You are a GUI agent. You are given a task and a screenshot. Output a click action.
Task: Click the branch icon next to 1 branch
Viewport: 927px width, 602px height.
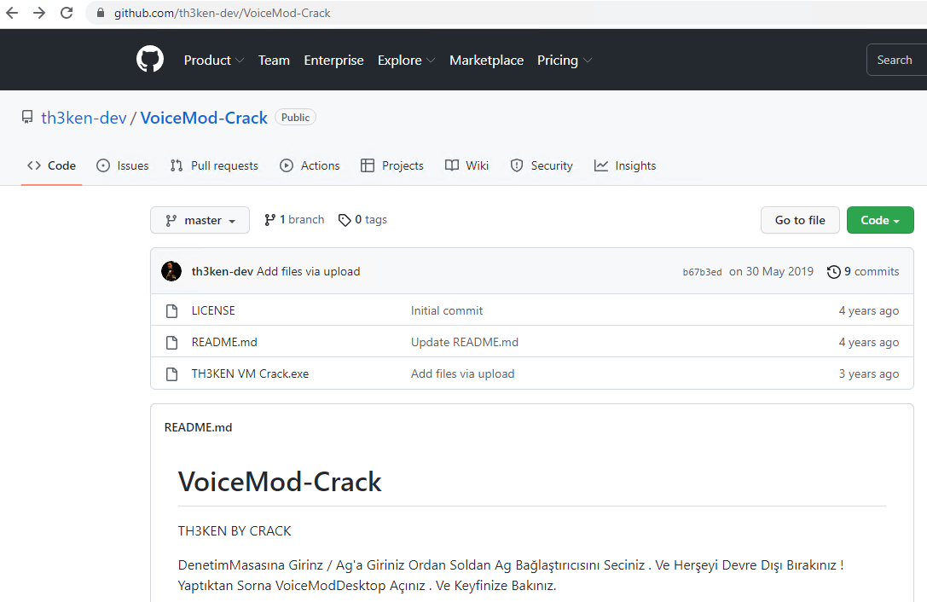click(269, 220)
